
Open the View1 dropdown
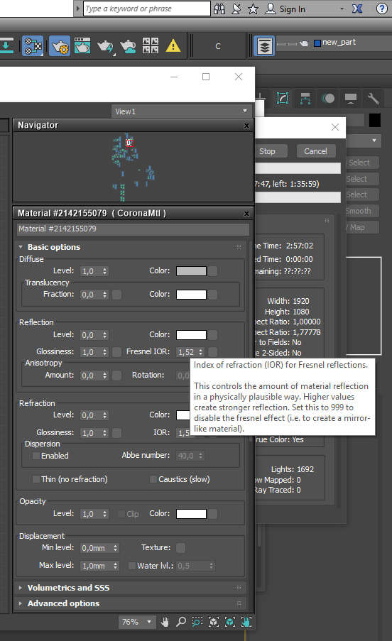click(181, 111)
